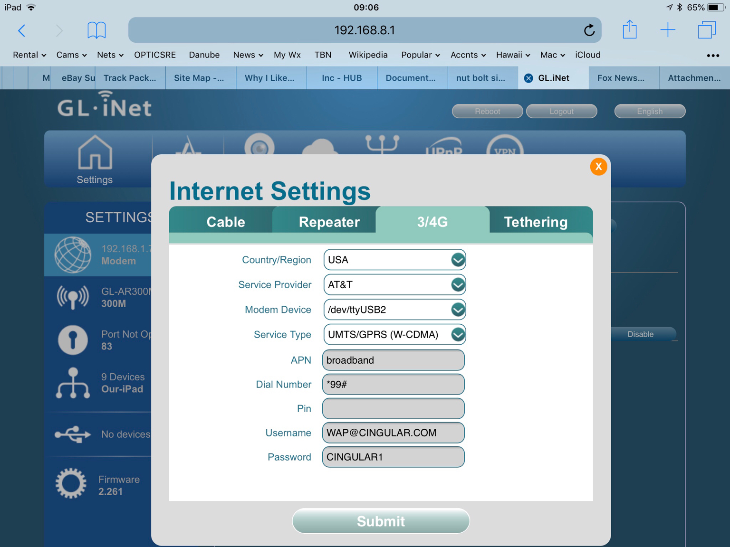730x547 pixels.
Task: Open the Service Provider dropdown
Action: pos(458,285)
